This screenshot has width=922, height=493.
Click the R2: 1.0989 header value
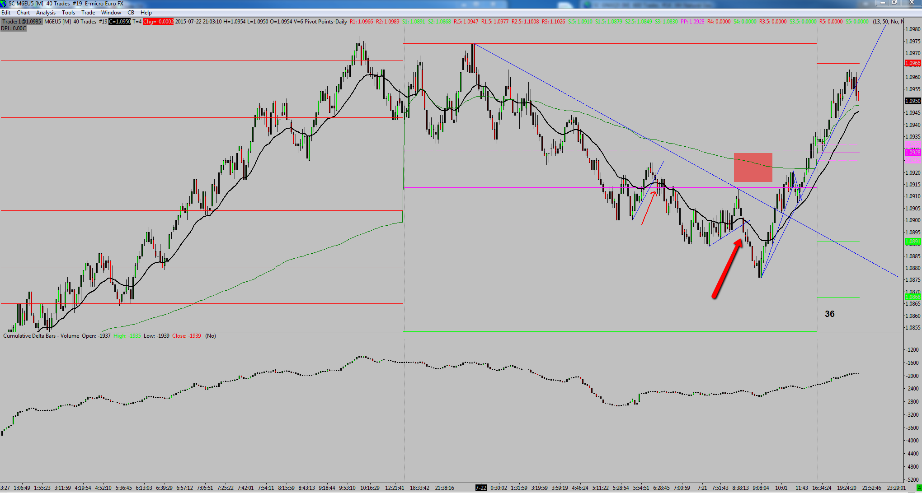coord(387,22)
